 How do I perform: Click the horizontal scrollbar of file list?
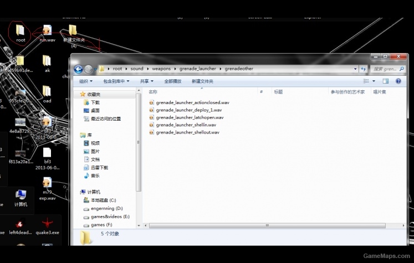[x=267, y=225]
